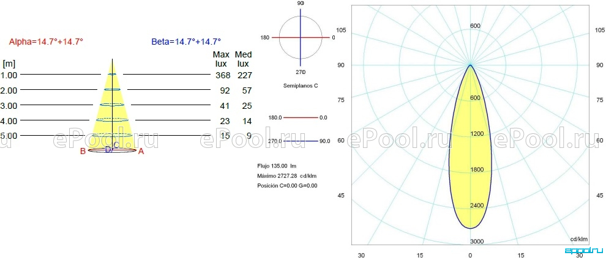This screenshot has height=258, width=606.
Task: Click the red Alpha=14.7°+14.7° label
Action: click(x=46, y=42)
